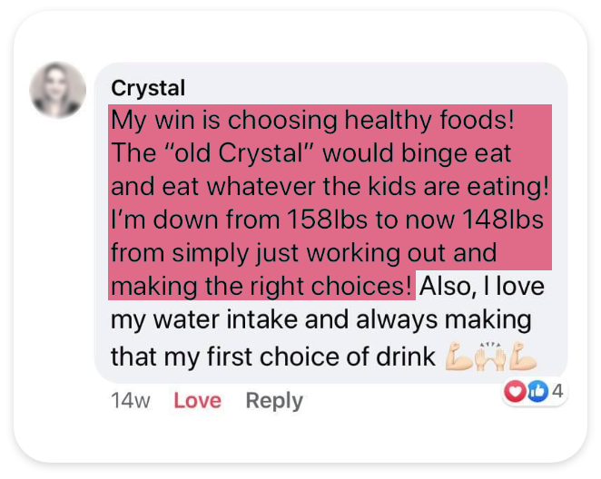The image size is (601, 479).
Task: Click the red heart reaction icon
Action: point(515,391)
